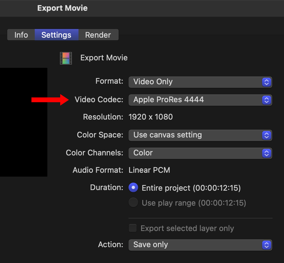The height and width of the screenshot is (263, 284).
Task: Click the Video Codec label
Action: coord(99,100)
